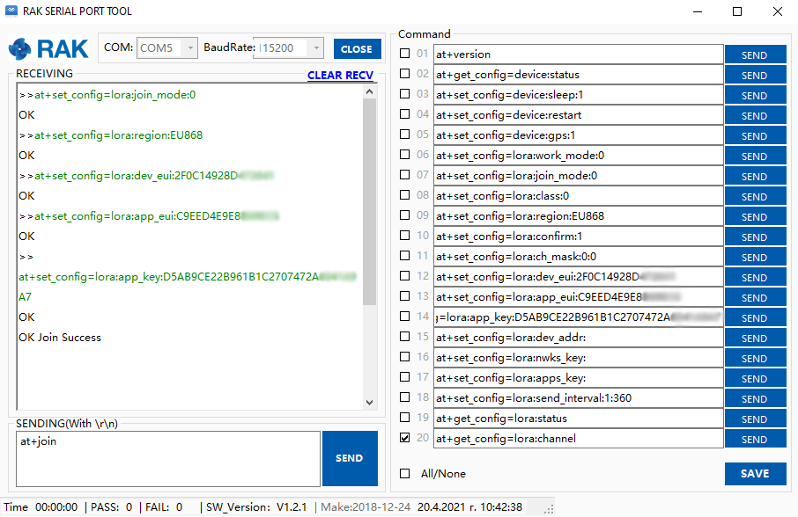Viewport: 798px width, 517px height.
Task: Send command 02 get device status
Action: click(x=755, y=75)
